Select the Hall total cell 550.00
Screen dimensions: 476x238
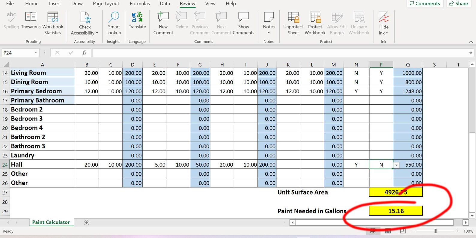408,165
